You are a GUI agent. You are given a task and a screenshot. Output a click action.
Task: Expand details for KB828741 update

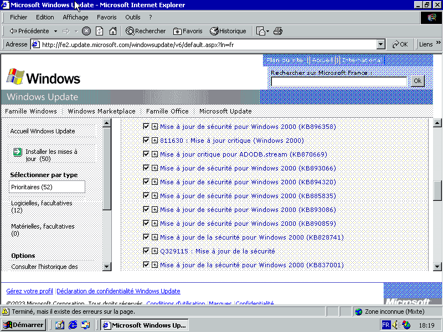154,237
